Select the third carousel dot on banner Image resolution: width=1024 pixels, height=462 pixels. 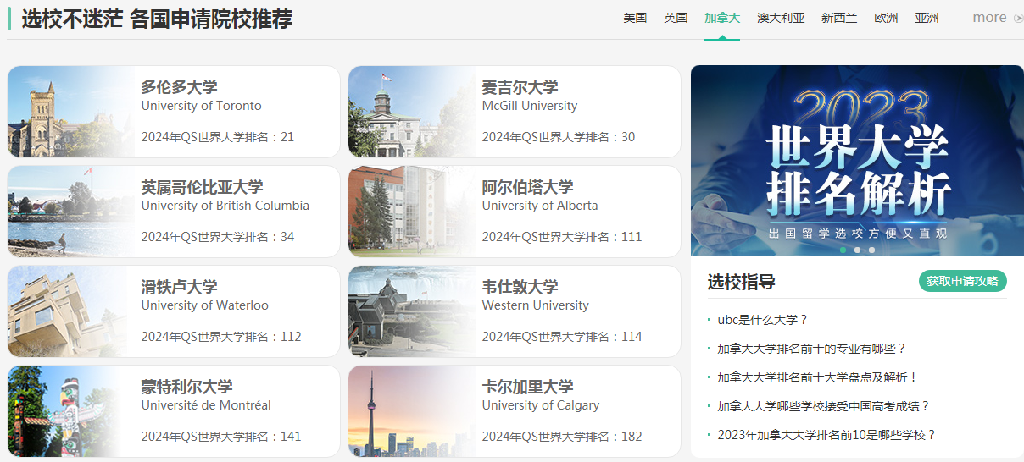[x=871, y=250]
